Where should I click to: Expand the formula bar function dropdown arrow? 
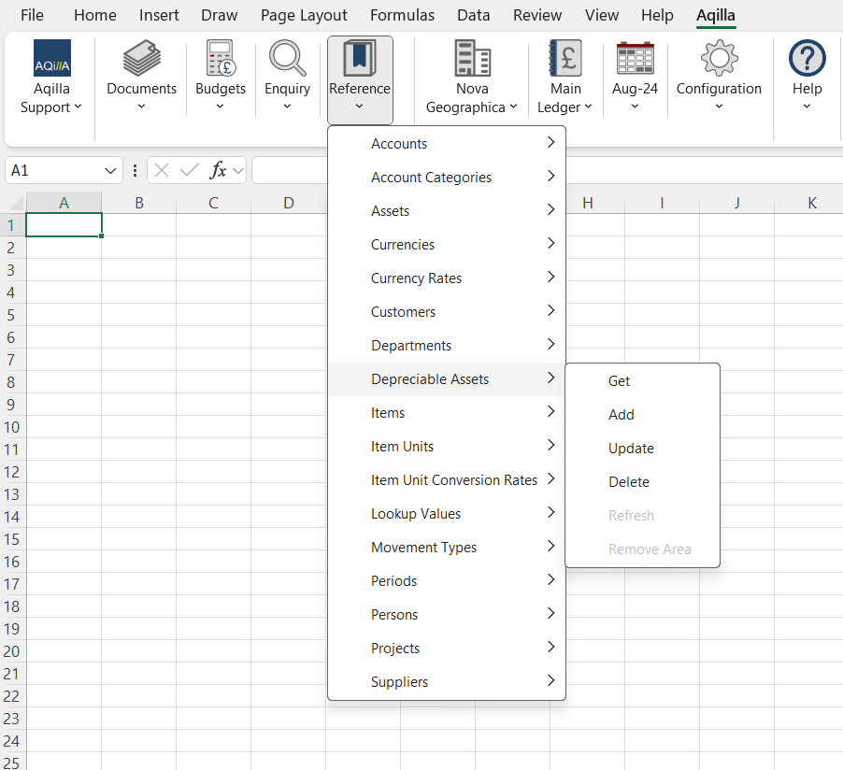238,171
